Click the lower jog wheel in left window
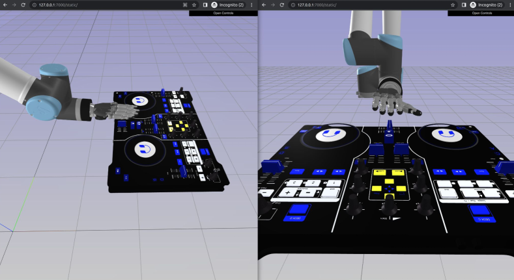Screen dimensions: 514x280 145,150
